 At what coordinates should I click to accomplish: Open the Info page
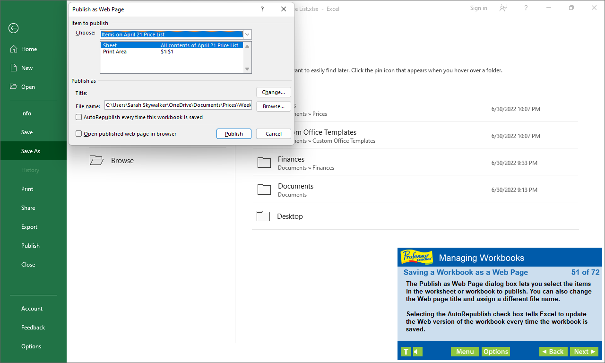pos(33,113)
